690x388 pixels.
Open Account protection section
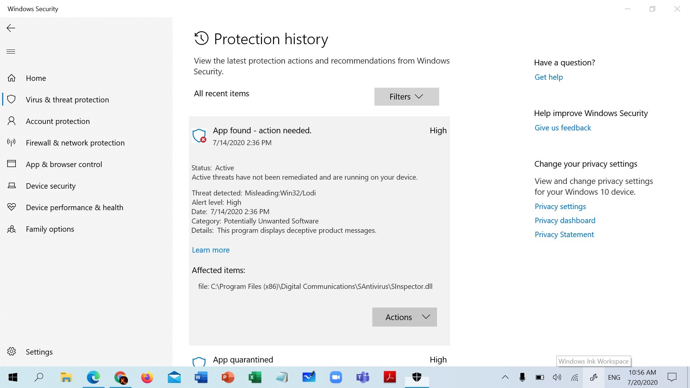(x=58, y=121)
